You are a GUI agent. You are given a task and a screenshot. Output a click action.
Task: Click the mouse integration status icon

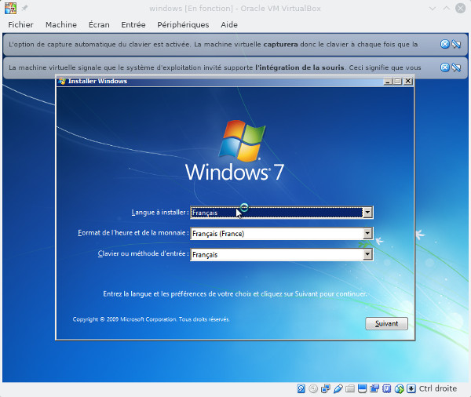399,388
